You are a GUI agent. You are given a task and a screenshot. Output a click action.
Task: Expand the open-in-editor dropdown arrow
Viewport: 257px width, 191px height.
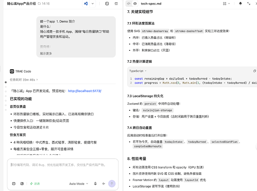click(x=93, y=3)
